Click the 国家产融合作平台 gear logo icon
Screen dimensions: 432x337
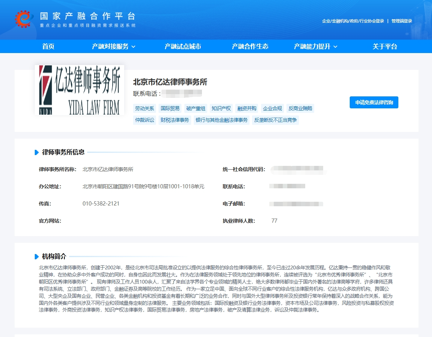[x=24, y=19]
